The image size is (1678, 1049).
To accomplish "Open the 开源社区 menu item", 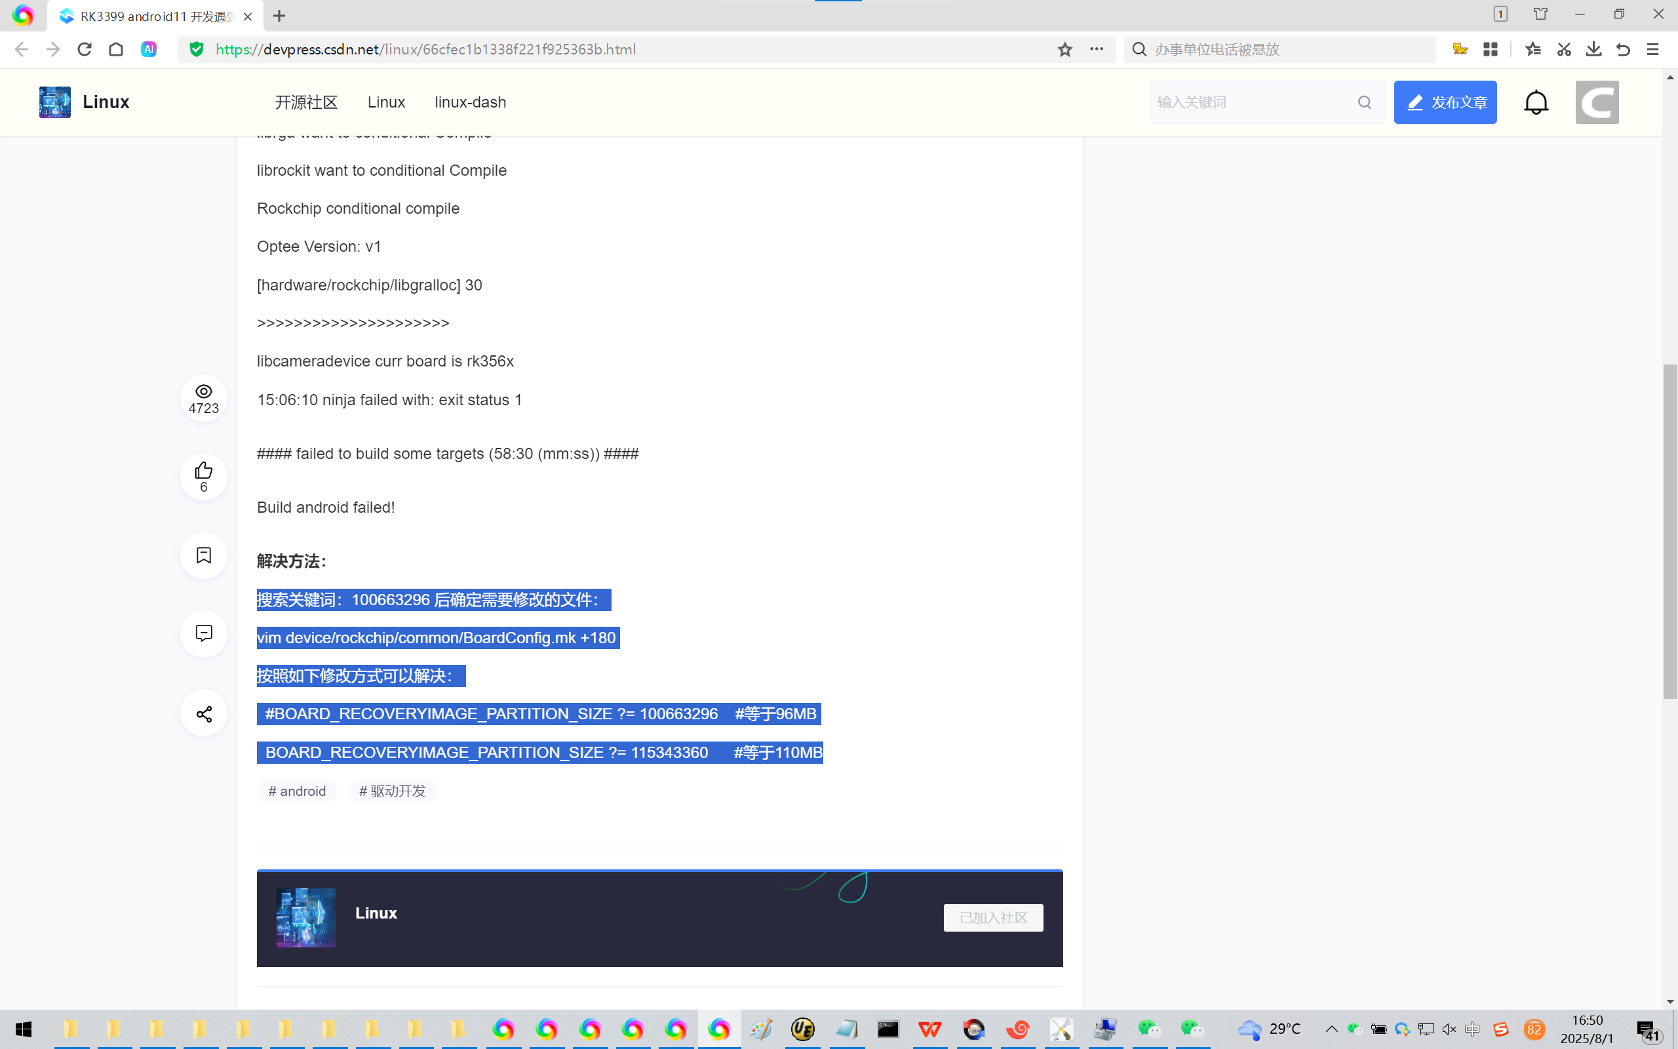I will click(306, 102).
